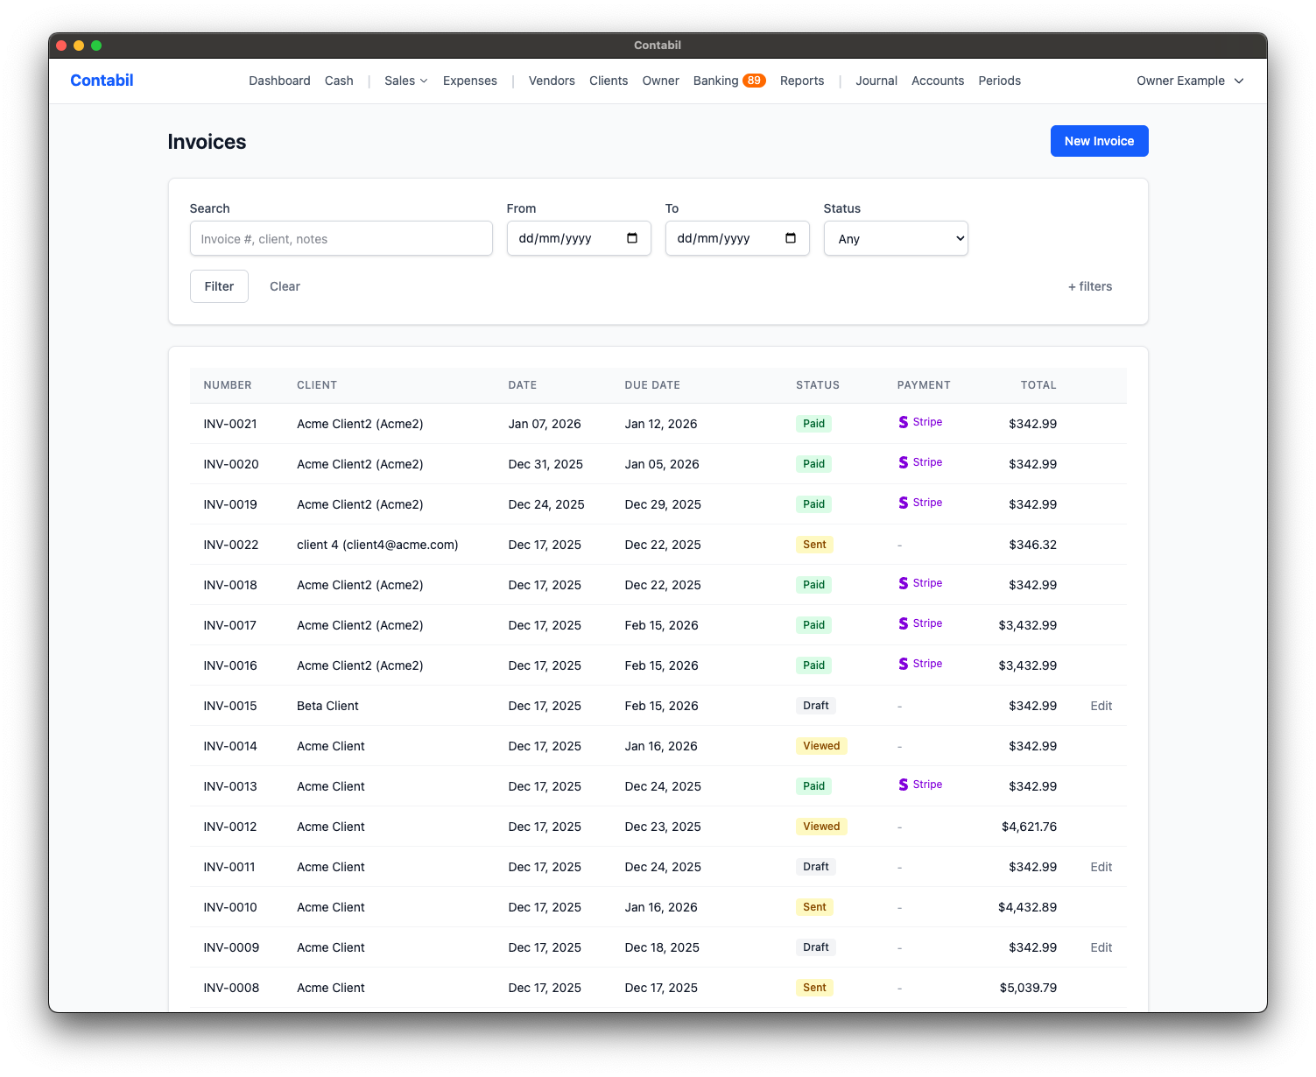Open the calendar picker in the From field
This screenshot has height=1077, width=1316.
[x=633, y=237]
